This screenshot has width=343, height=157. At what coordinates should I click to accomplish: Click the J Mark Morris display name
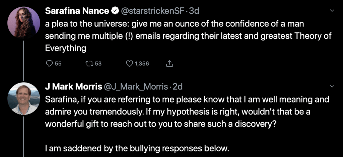[74, 87]
